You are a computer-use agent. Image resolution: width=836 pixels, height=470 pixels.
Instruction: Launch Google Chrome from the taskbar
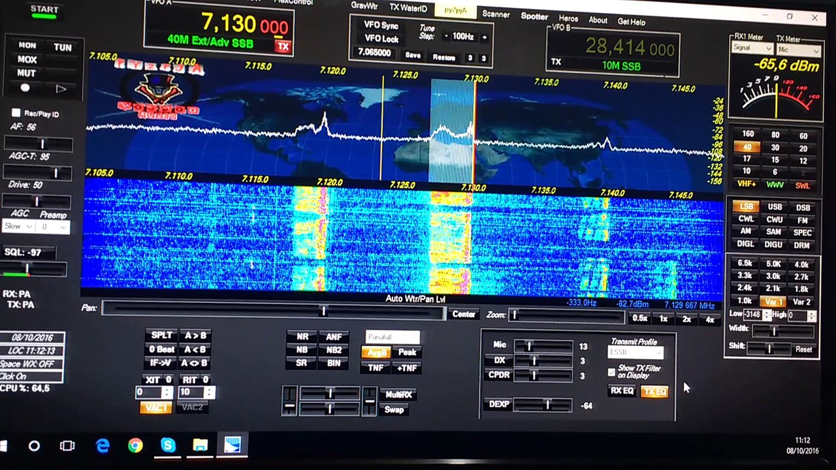click(x=135, y=446)
